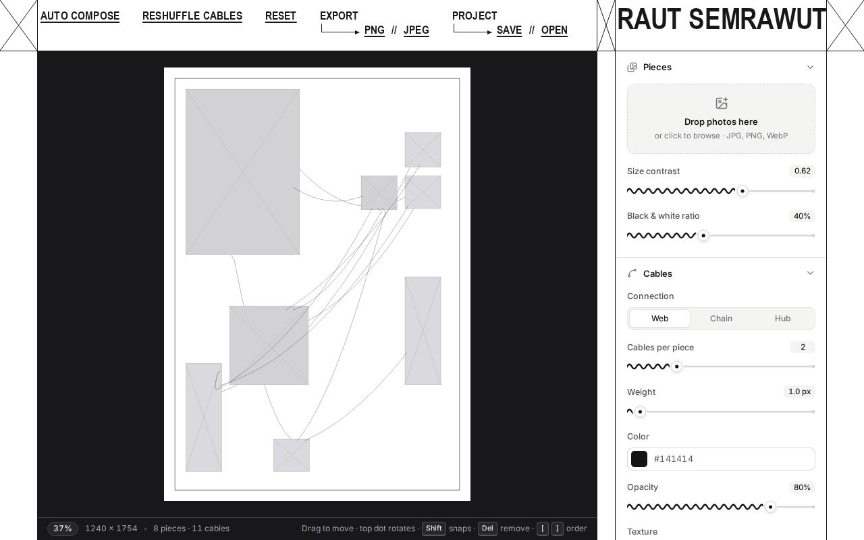Click the RAUT SEMRAWUT title
The image size is (864, 540).
coord(722,20)
